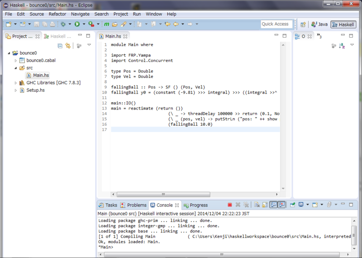Click the Open Console icon
Screen dimensions: 362x258
pos(315,205)
